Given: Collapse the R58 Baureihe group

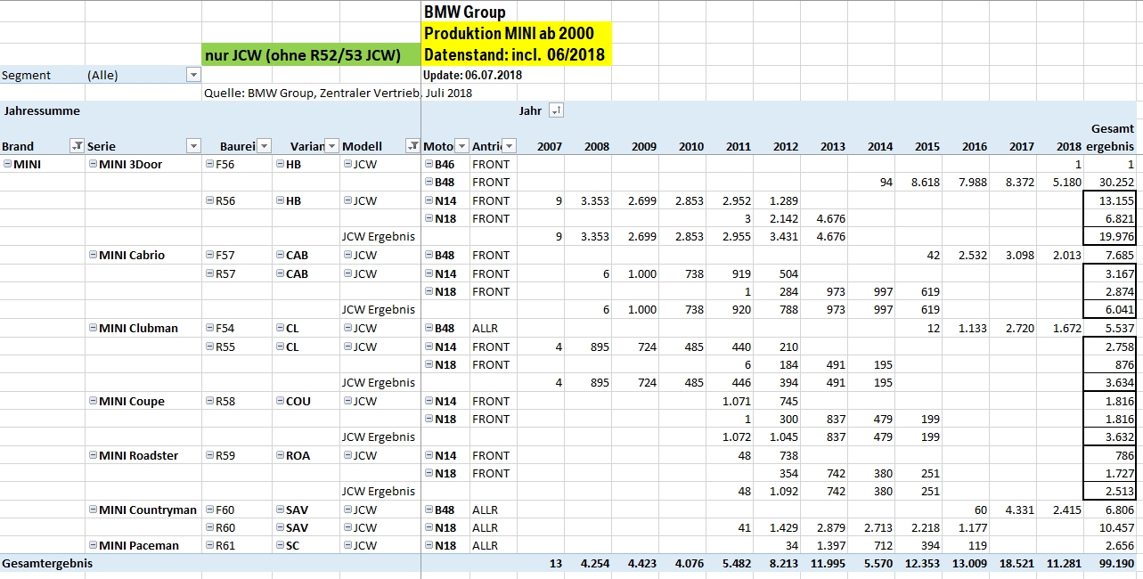Looking at the screenshot, I should pyautogui.click(x=209, y=401).
